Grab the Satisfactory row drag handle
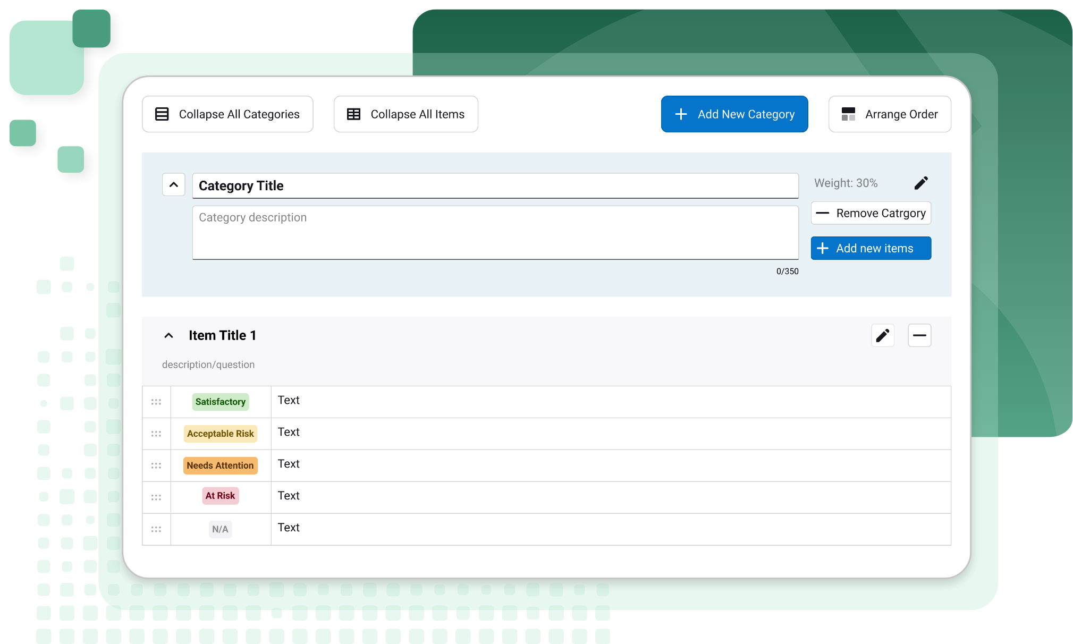The image size is (1073, 644). point(156,402)
